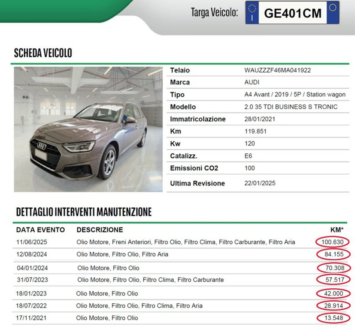The image size is (355, 336).
Task: Click the 18/07/2022 description with Filtro Clima, Filtro Aria
Action: click(139, 306)
